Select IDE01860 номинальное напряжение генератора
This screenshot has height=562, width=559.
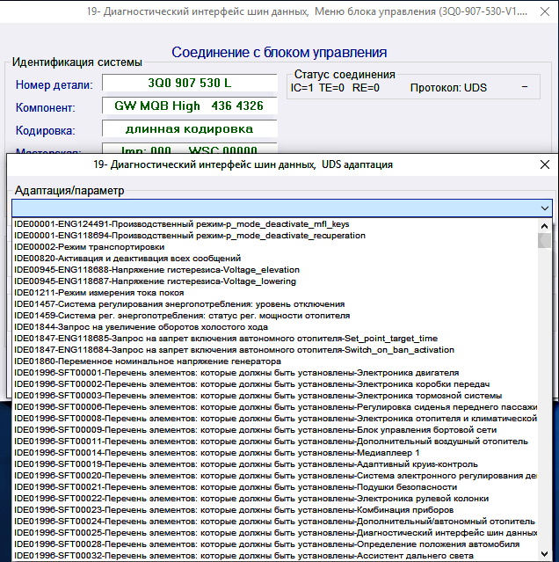click(x=148, y=361)
